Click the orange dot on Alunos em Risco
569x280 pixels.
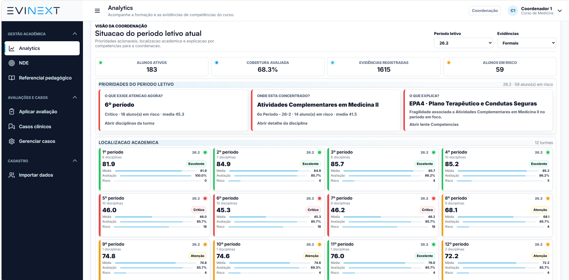click(x=449, y=63)
